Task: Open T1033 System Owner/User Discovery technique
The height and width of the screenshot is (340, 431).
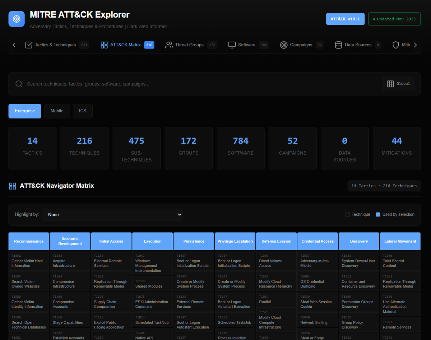Action: [x=359, y=261]
